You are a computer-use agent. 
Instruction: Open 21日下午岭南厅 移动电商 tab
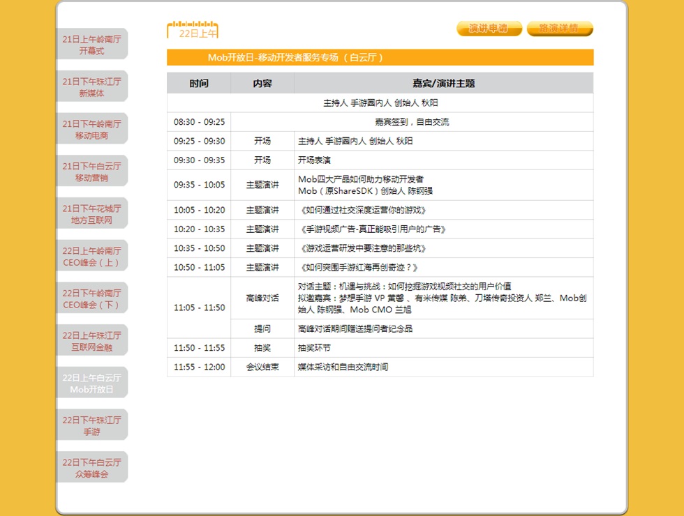pyautogui.click(x=91, y=129)
